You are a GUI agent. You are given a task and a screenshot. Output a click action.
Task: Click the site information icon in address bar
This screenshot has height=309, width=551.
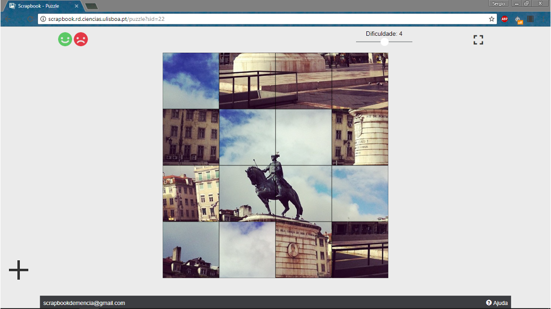pos(43,19)
